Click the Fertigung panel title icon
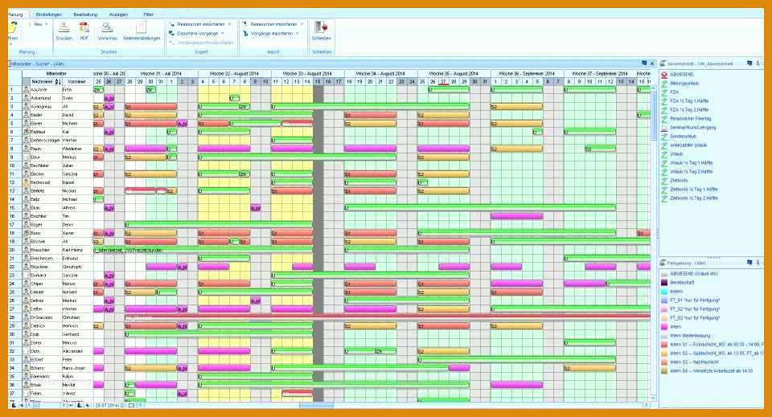 tap(663, 263)
